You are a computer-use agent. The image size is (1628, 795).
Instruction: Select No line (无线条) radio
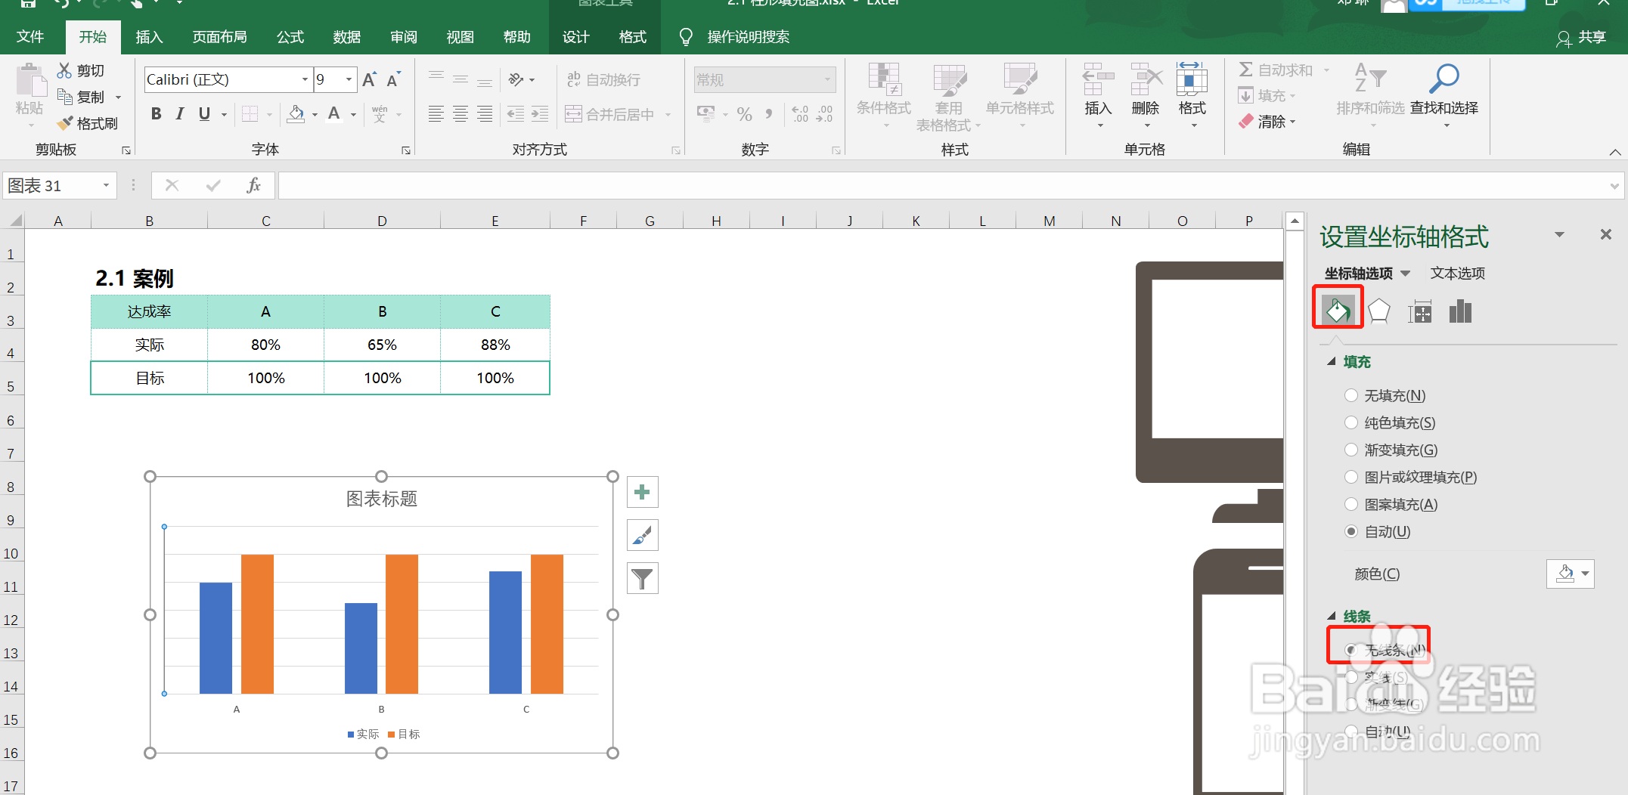pyautogui.click(x=1351, y=650)
